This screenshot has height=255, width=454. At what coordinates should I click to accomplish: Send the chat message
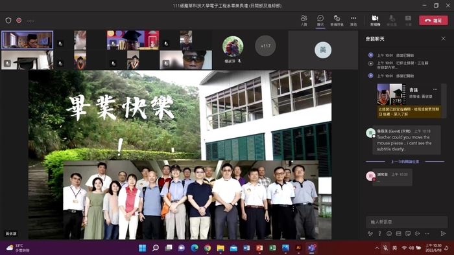443,234
